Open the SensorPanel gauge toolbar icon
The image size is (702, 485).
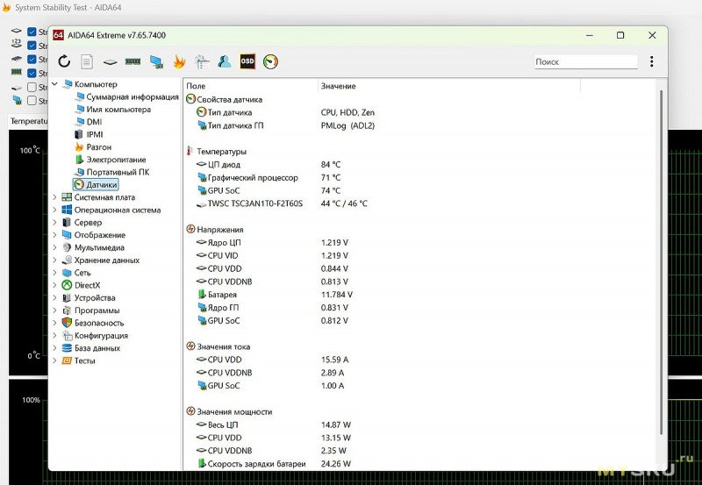[x=270, y=61]
